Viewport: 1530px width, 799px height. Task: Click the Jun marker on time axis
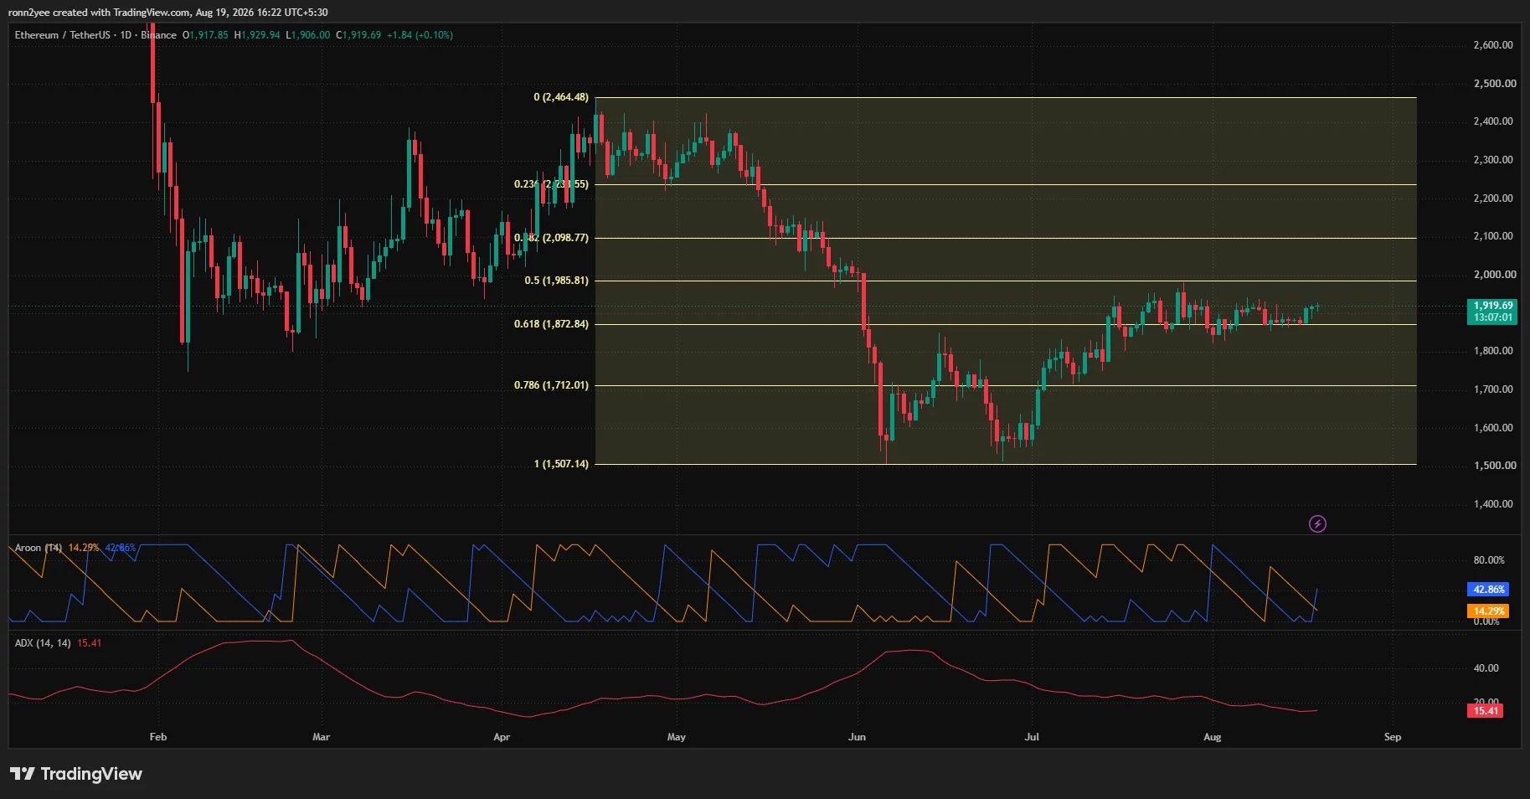coord(857,737)
